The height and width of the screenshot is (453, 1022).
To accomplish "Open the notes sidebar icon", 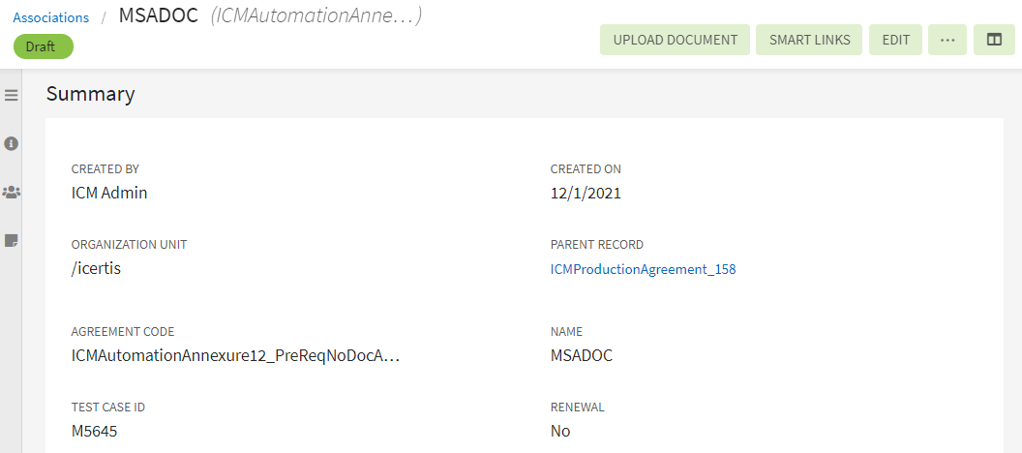I will pyautogui.click(x=12, y=240).
